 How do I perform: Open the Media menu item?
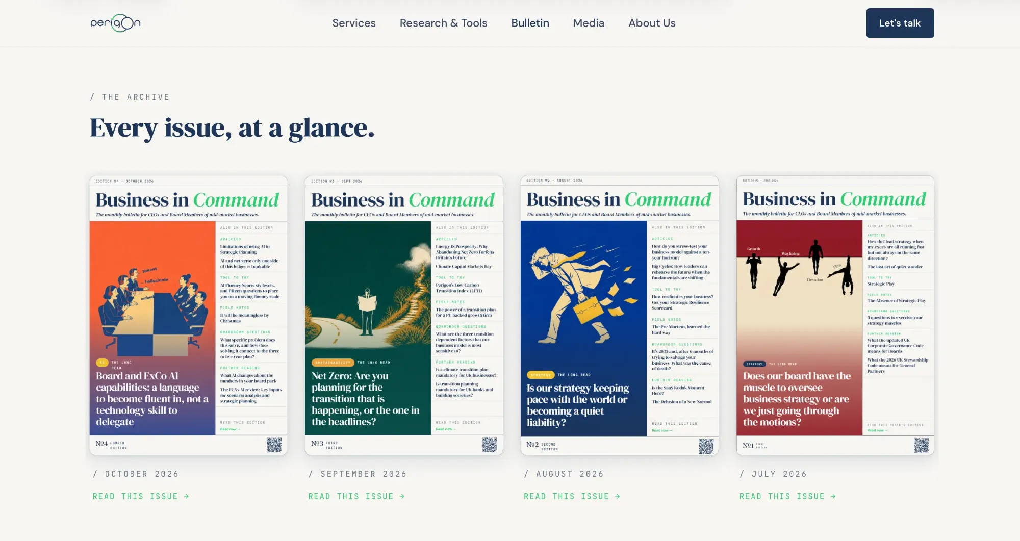click(589, 23)
